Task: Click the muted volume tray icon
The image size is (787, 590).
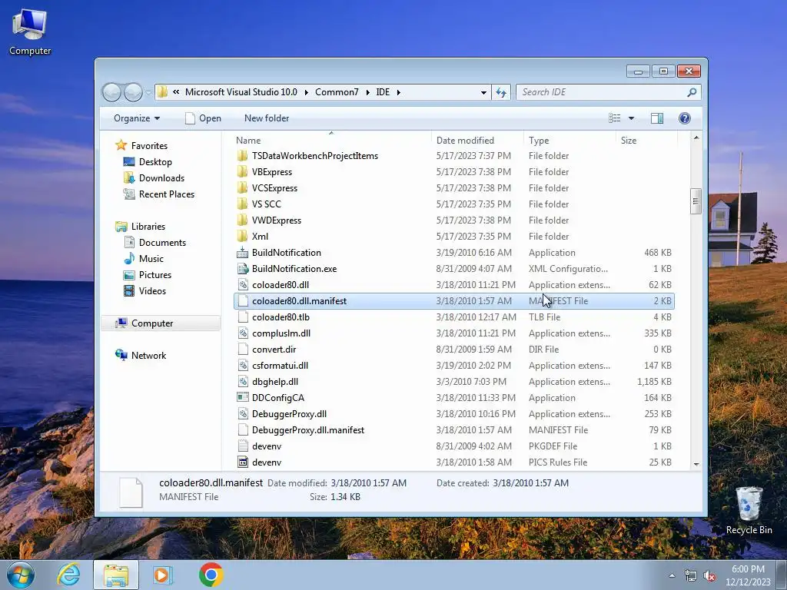Action: [x=709, y=576]
